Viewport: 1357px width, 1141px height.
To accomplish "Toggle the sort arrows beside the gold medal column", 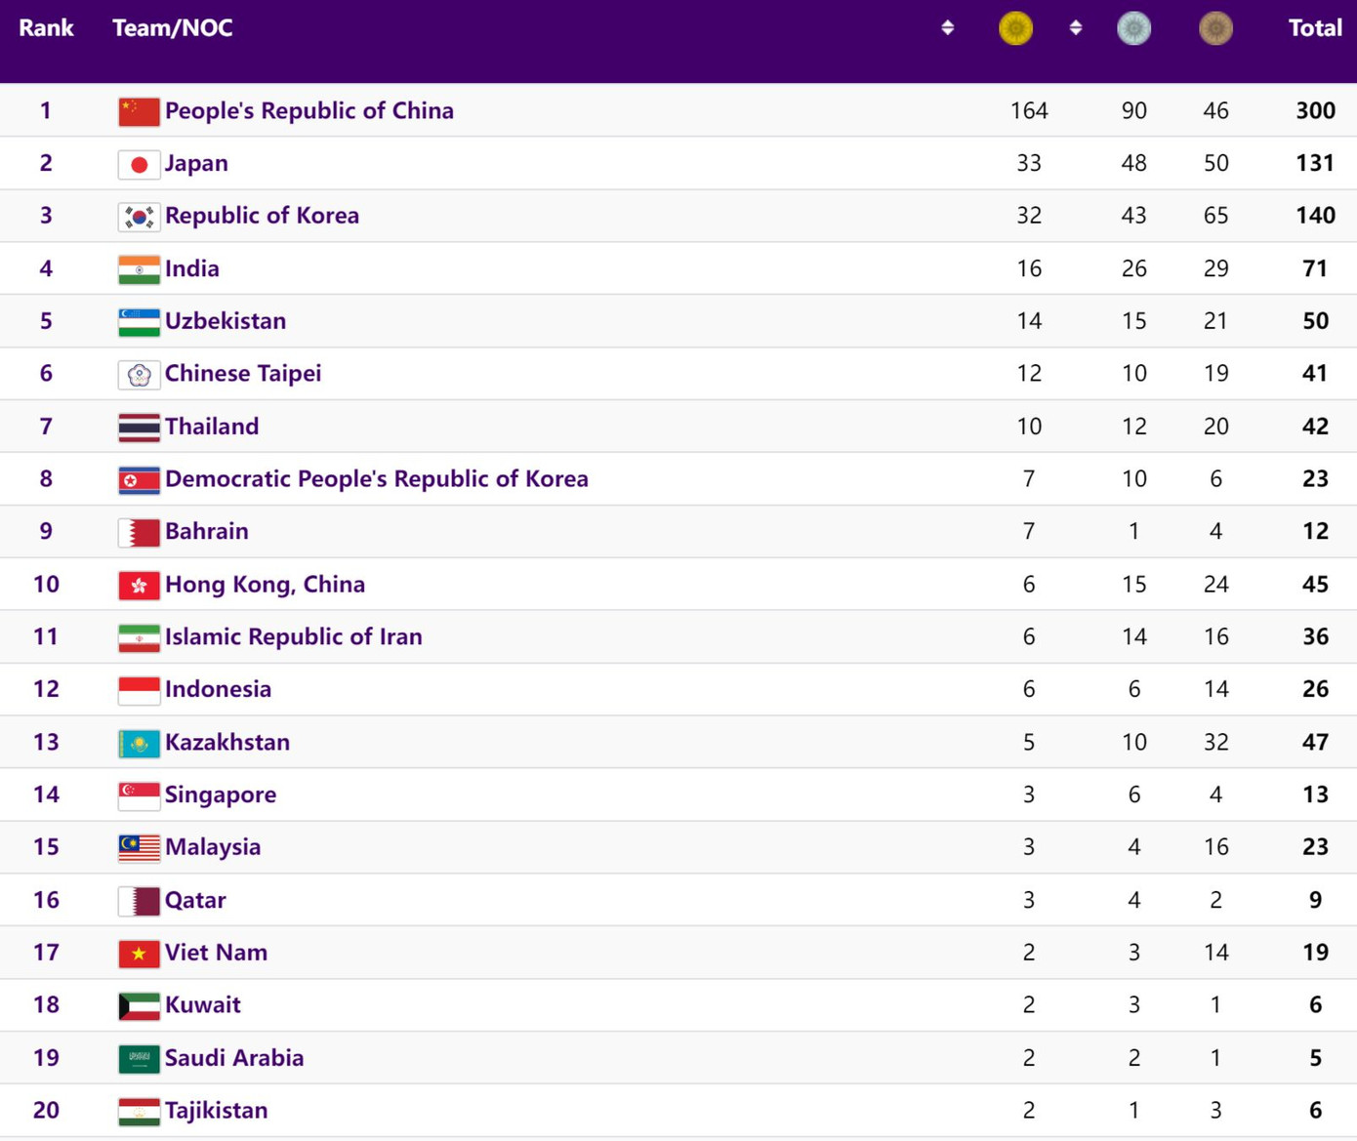I will (x=947, y=28).
